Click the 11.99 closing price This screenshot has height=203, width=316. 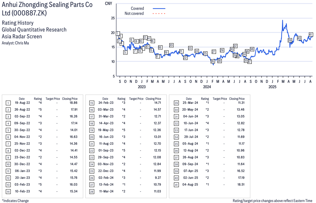pos(157,171)
